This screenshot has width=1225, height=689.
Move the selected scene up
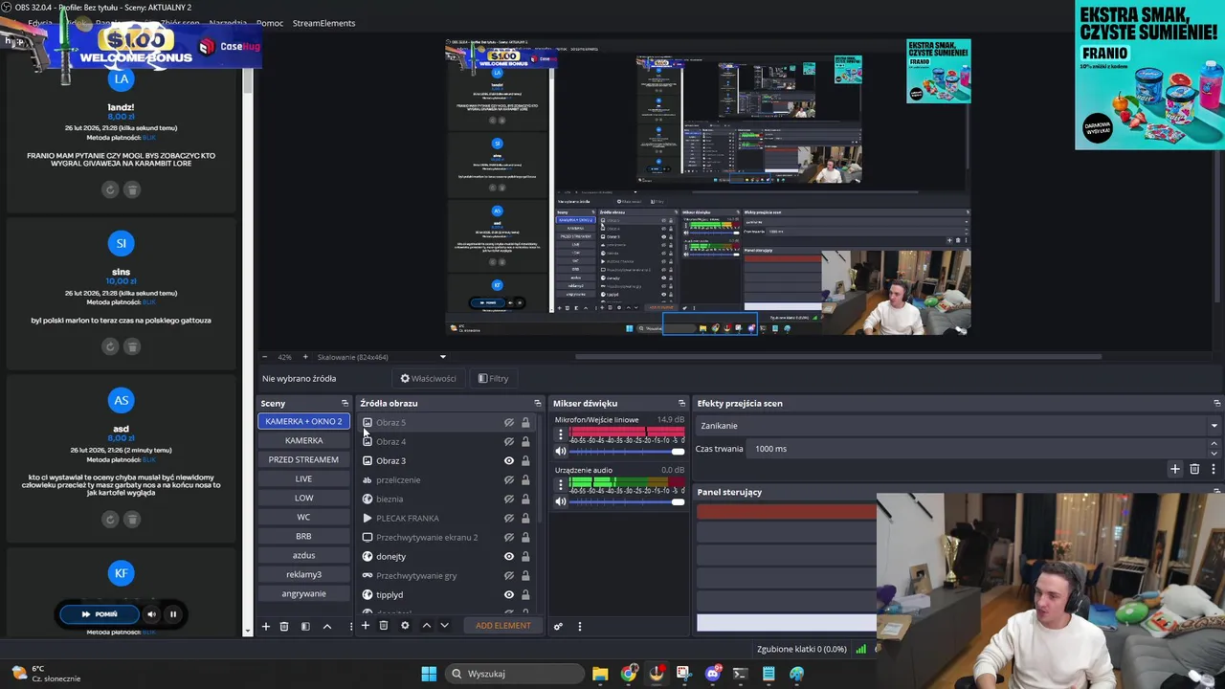click(326, 626)
